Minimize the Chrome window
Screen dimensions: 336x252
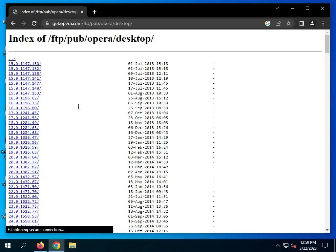pos(292,8)
